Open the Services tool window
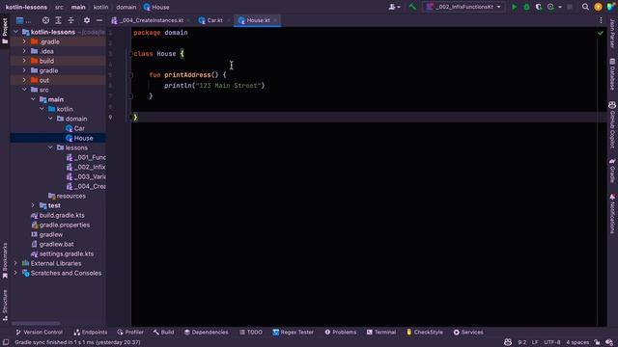 point(468,333)
